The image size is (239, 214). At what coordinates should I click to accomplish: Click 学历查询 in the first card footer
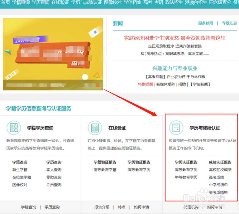[x=52, y=207]
